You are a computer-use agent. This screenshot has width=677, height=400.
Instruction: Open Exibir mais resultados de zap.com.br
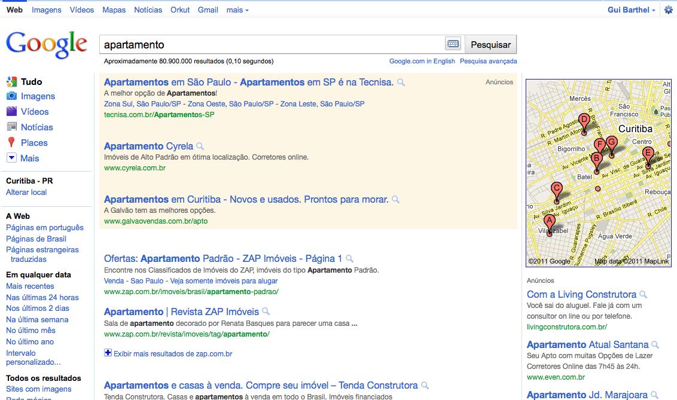coord(173,353)
